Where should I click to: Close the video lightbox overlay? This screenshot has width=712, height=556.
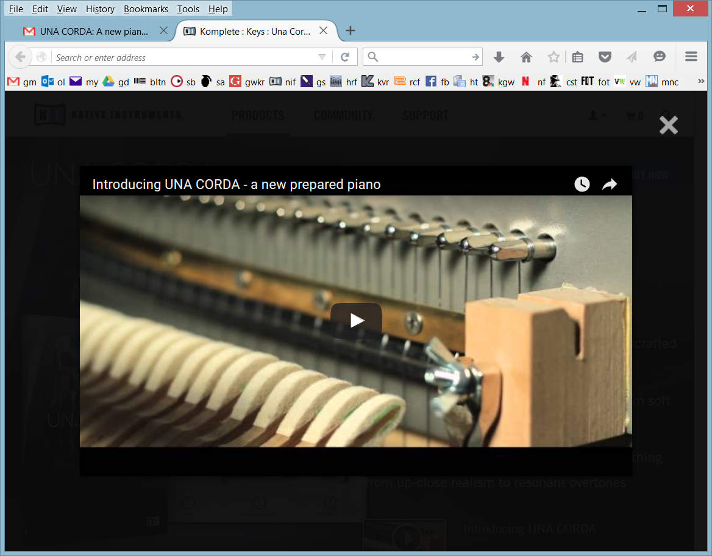(668, 125)
